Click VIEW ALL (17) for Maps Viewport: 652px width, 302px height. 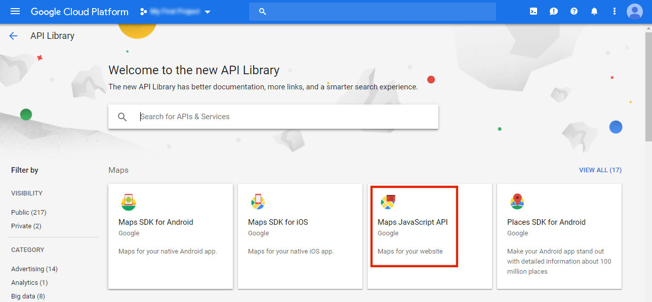(600, 170)
